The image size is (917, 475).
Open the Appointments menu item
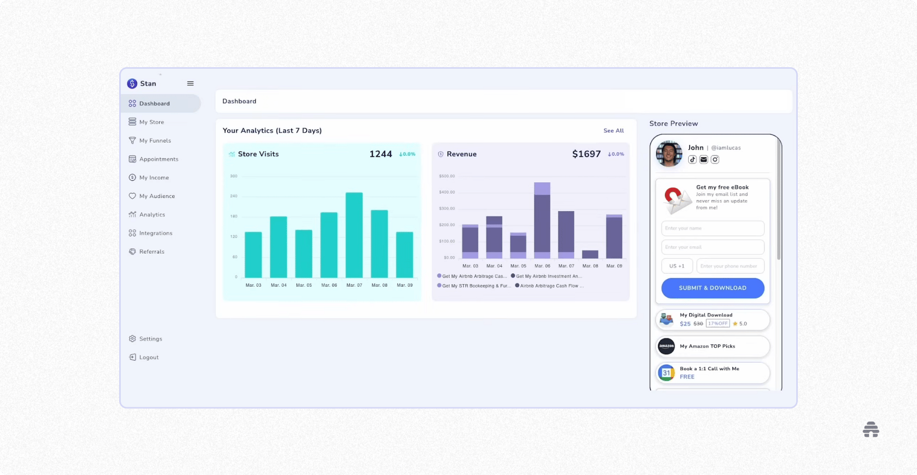click(x=159, y=159)
